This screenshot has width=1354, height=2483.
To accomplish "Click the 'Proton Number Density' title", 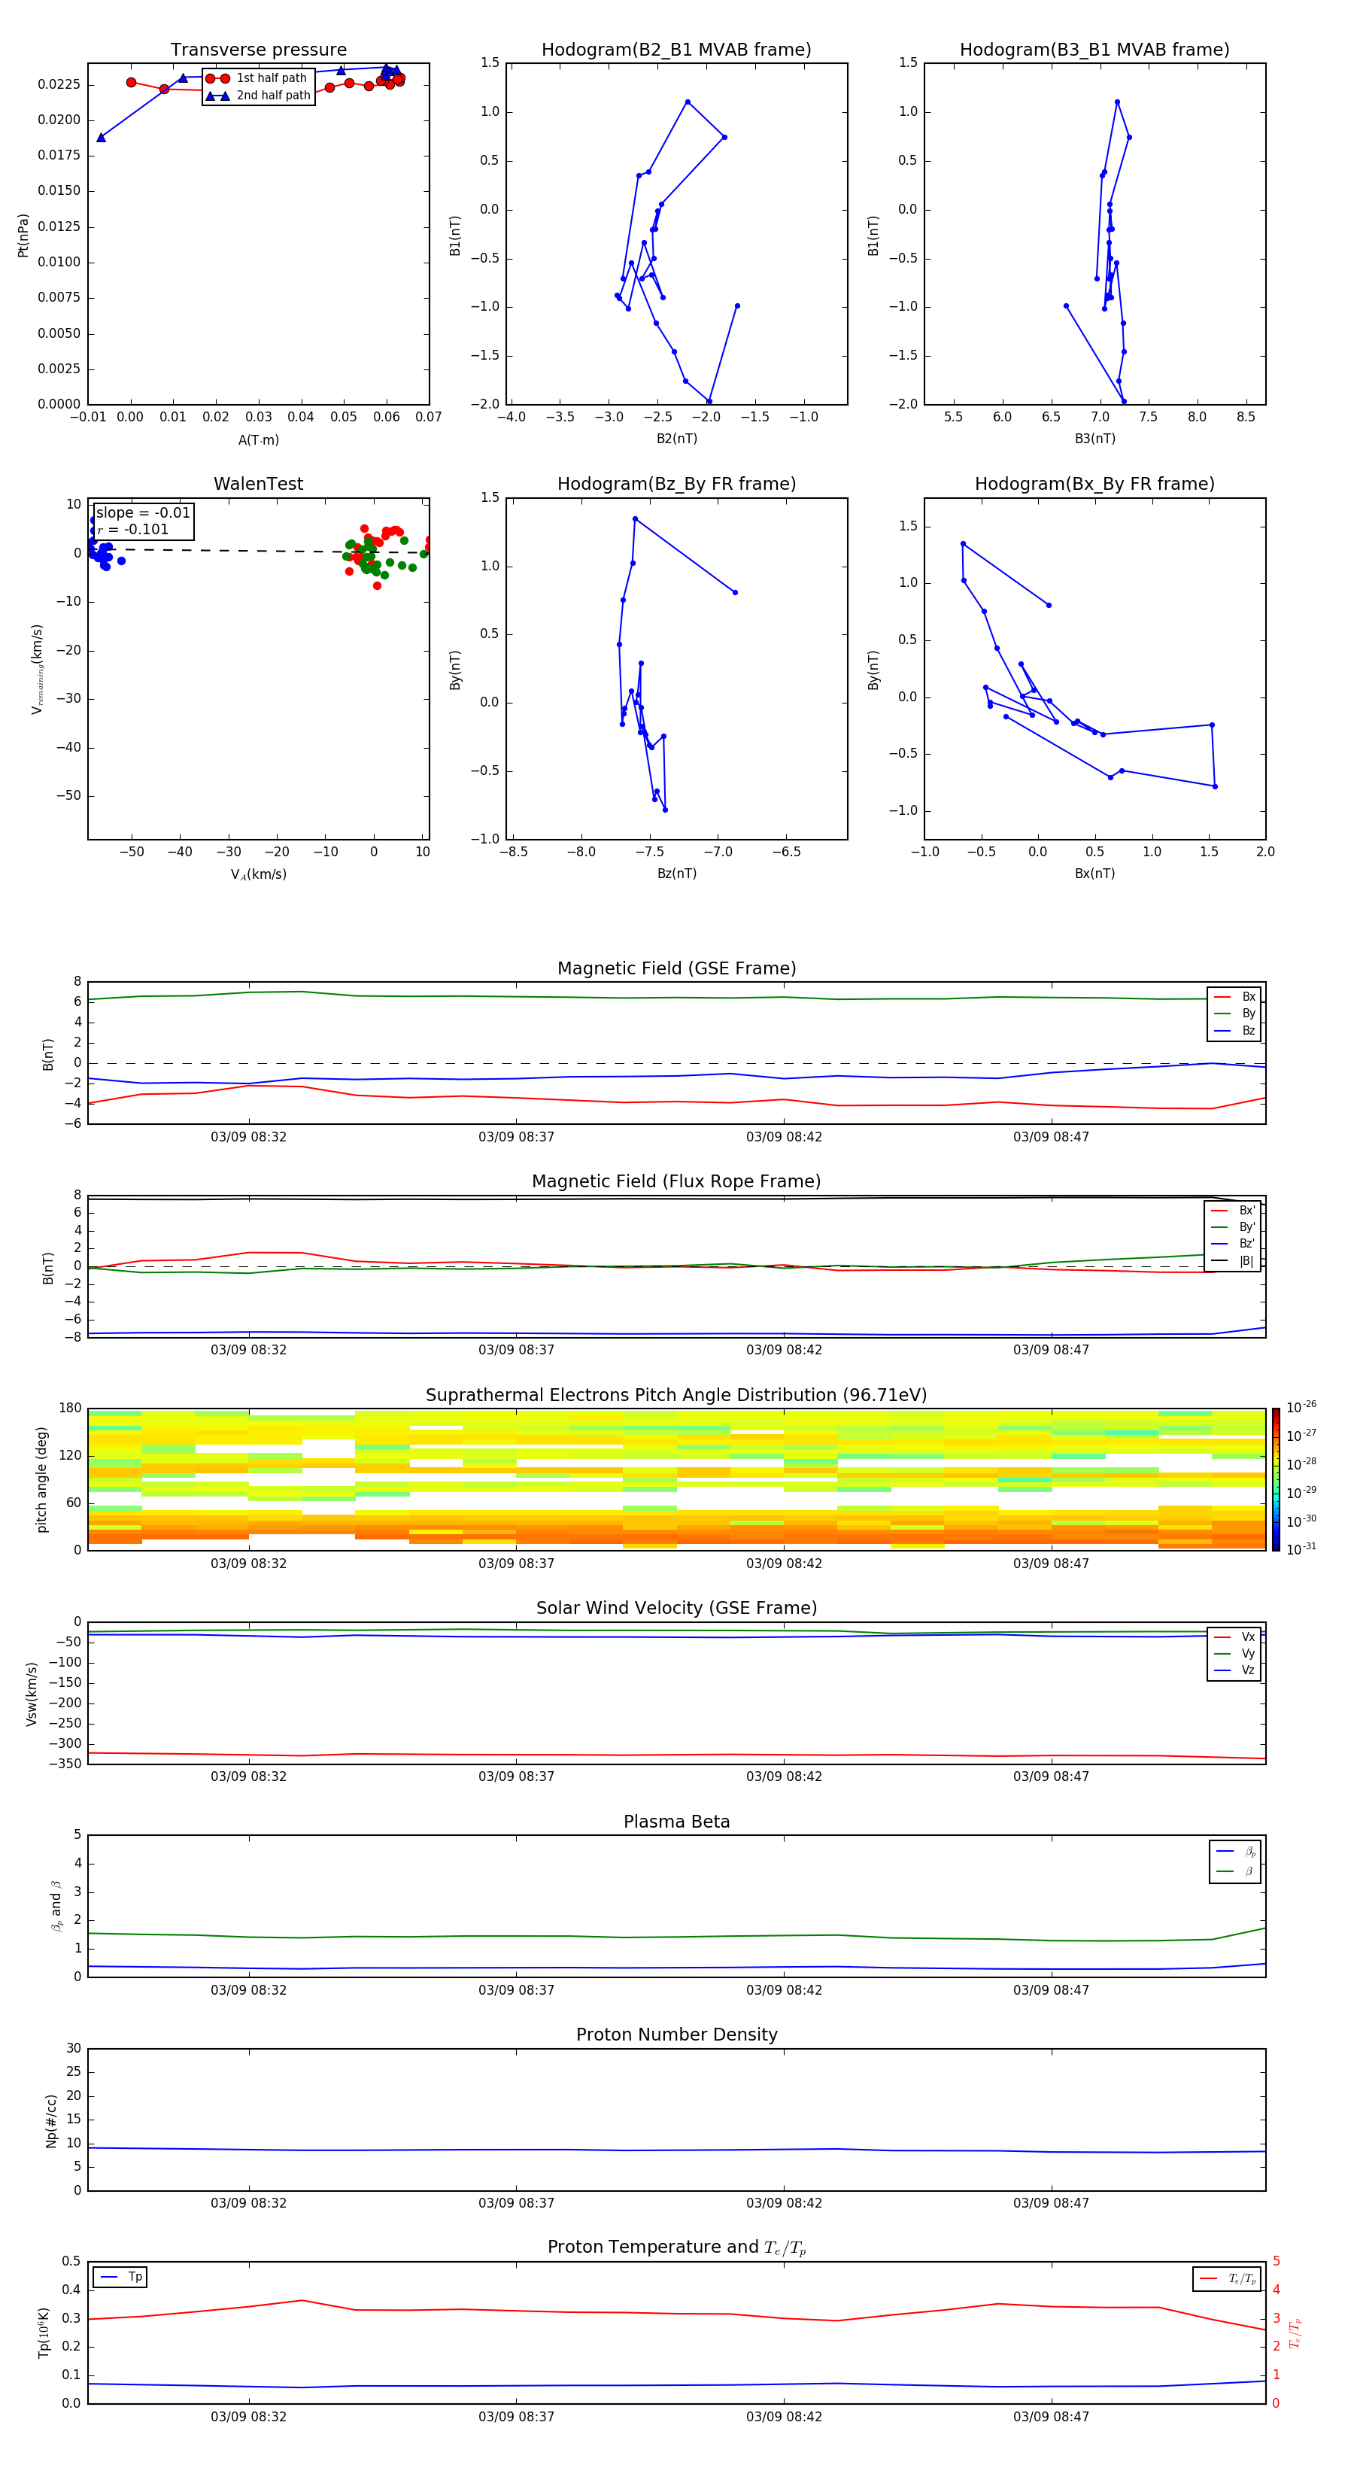I will point(676,2035).
